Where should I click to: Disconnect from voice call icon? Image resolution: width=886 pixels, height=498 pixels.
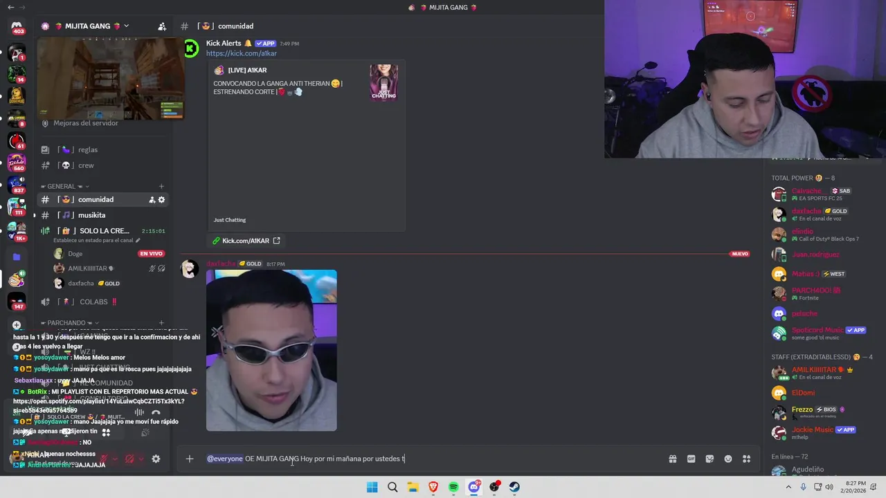[156, 413]
